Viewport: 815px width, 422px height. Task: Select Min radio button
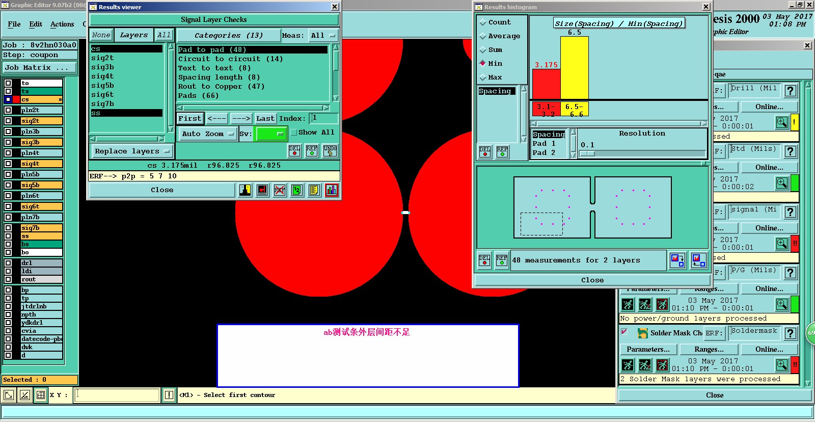click(x=483, y=64)
